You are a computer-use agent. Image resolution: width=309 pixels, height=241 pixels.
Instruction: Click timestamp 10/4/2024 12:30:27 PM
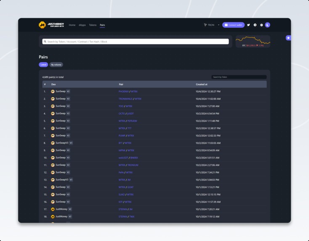point(208,92)
